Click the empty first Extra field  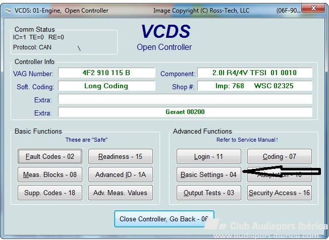tap(185, 99)
